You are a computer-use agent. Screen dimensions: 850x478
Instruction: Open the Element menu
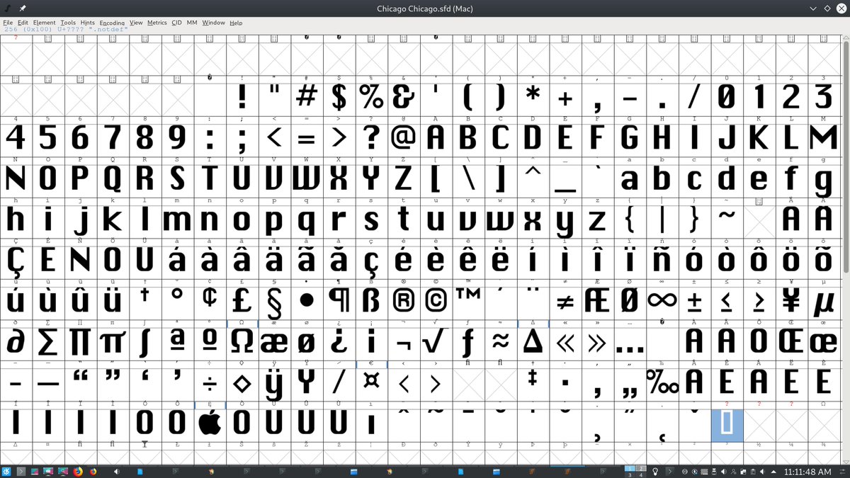click(x=45, y=23)
